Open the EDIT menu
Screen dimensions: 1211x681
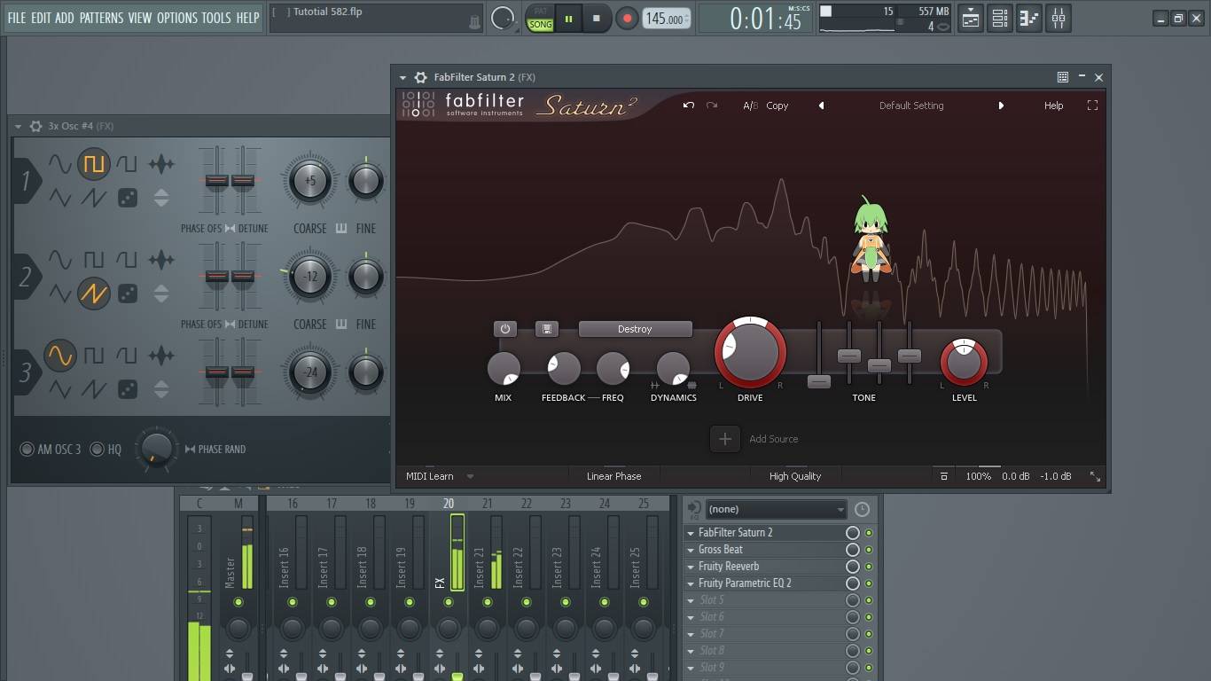41,18
